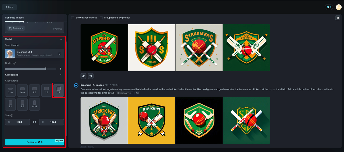The height and width of the screenshot is (152, 344).
Task: Select the 3:2 aspect ratio
Action: pyautogui.click(x=34, y=90)
